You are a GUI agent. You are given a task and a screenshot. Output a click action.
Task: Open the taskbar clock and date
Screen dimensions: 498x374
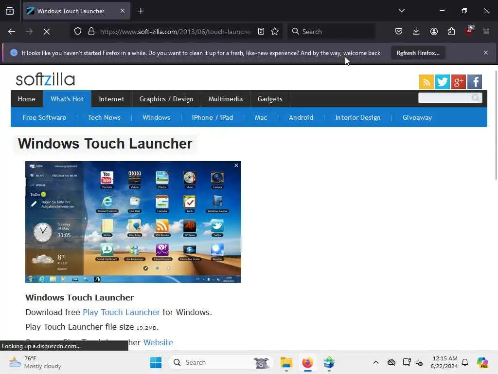[444, 362]
